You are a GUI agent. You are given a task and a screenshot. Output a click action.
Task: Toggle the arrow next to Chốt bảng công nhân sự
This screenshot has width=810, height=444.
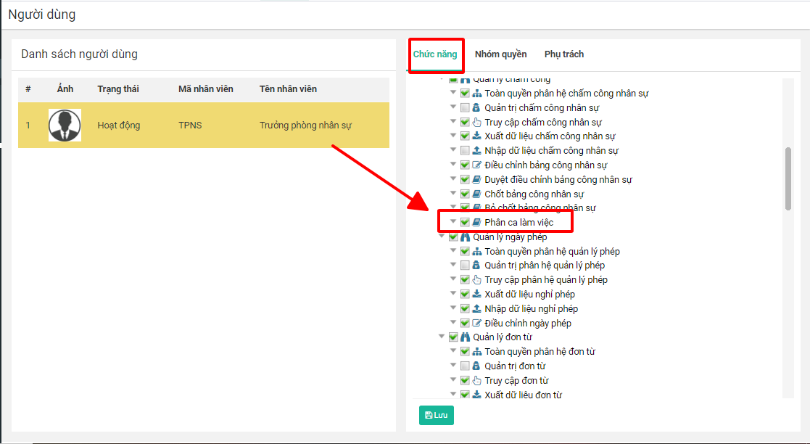click(453, 194)
